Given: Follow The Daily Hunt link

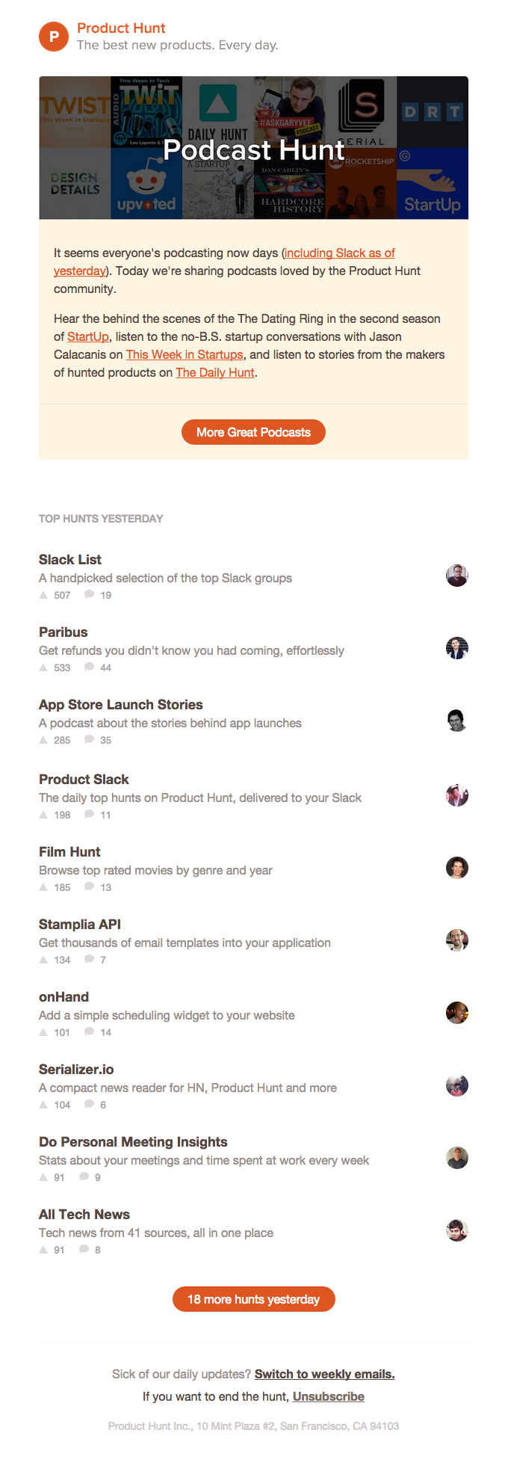Looking at the screenshot, I should point(215,373).
